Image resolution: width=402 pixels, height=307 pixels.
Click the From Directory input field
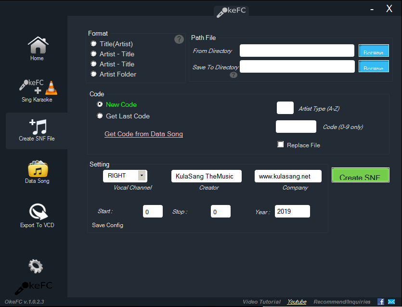pos(297,51)
